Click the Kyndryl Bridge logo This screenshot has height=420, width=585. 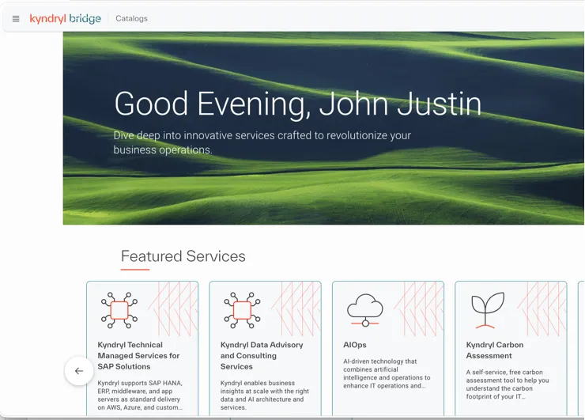coord(66,19)
